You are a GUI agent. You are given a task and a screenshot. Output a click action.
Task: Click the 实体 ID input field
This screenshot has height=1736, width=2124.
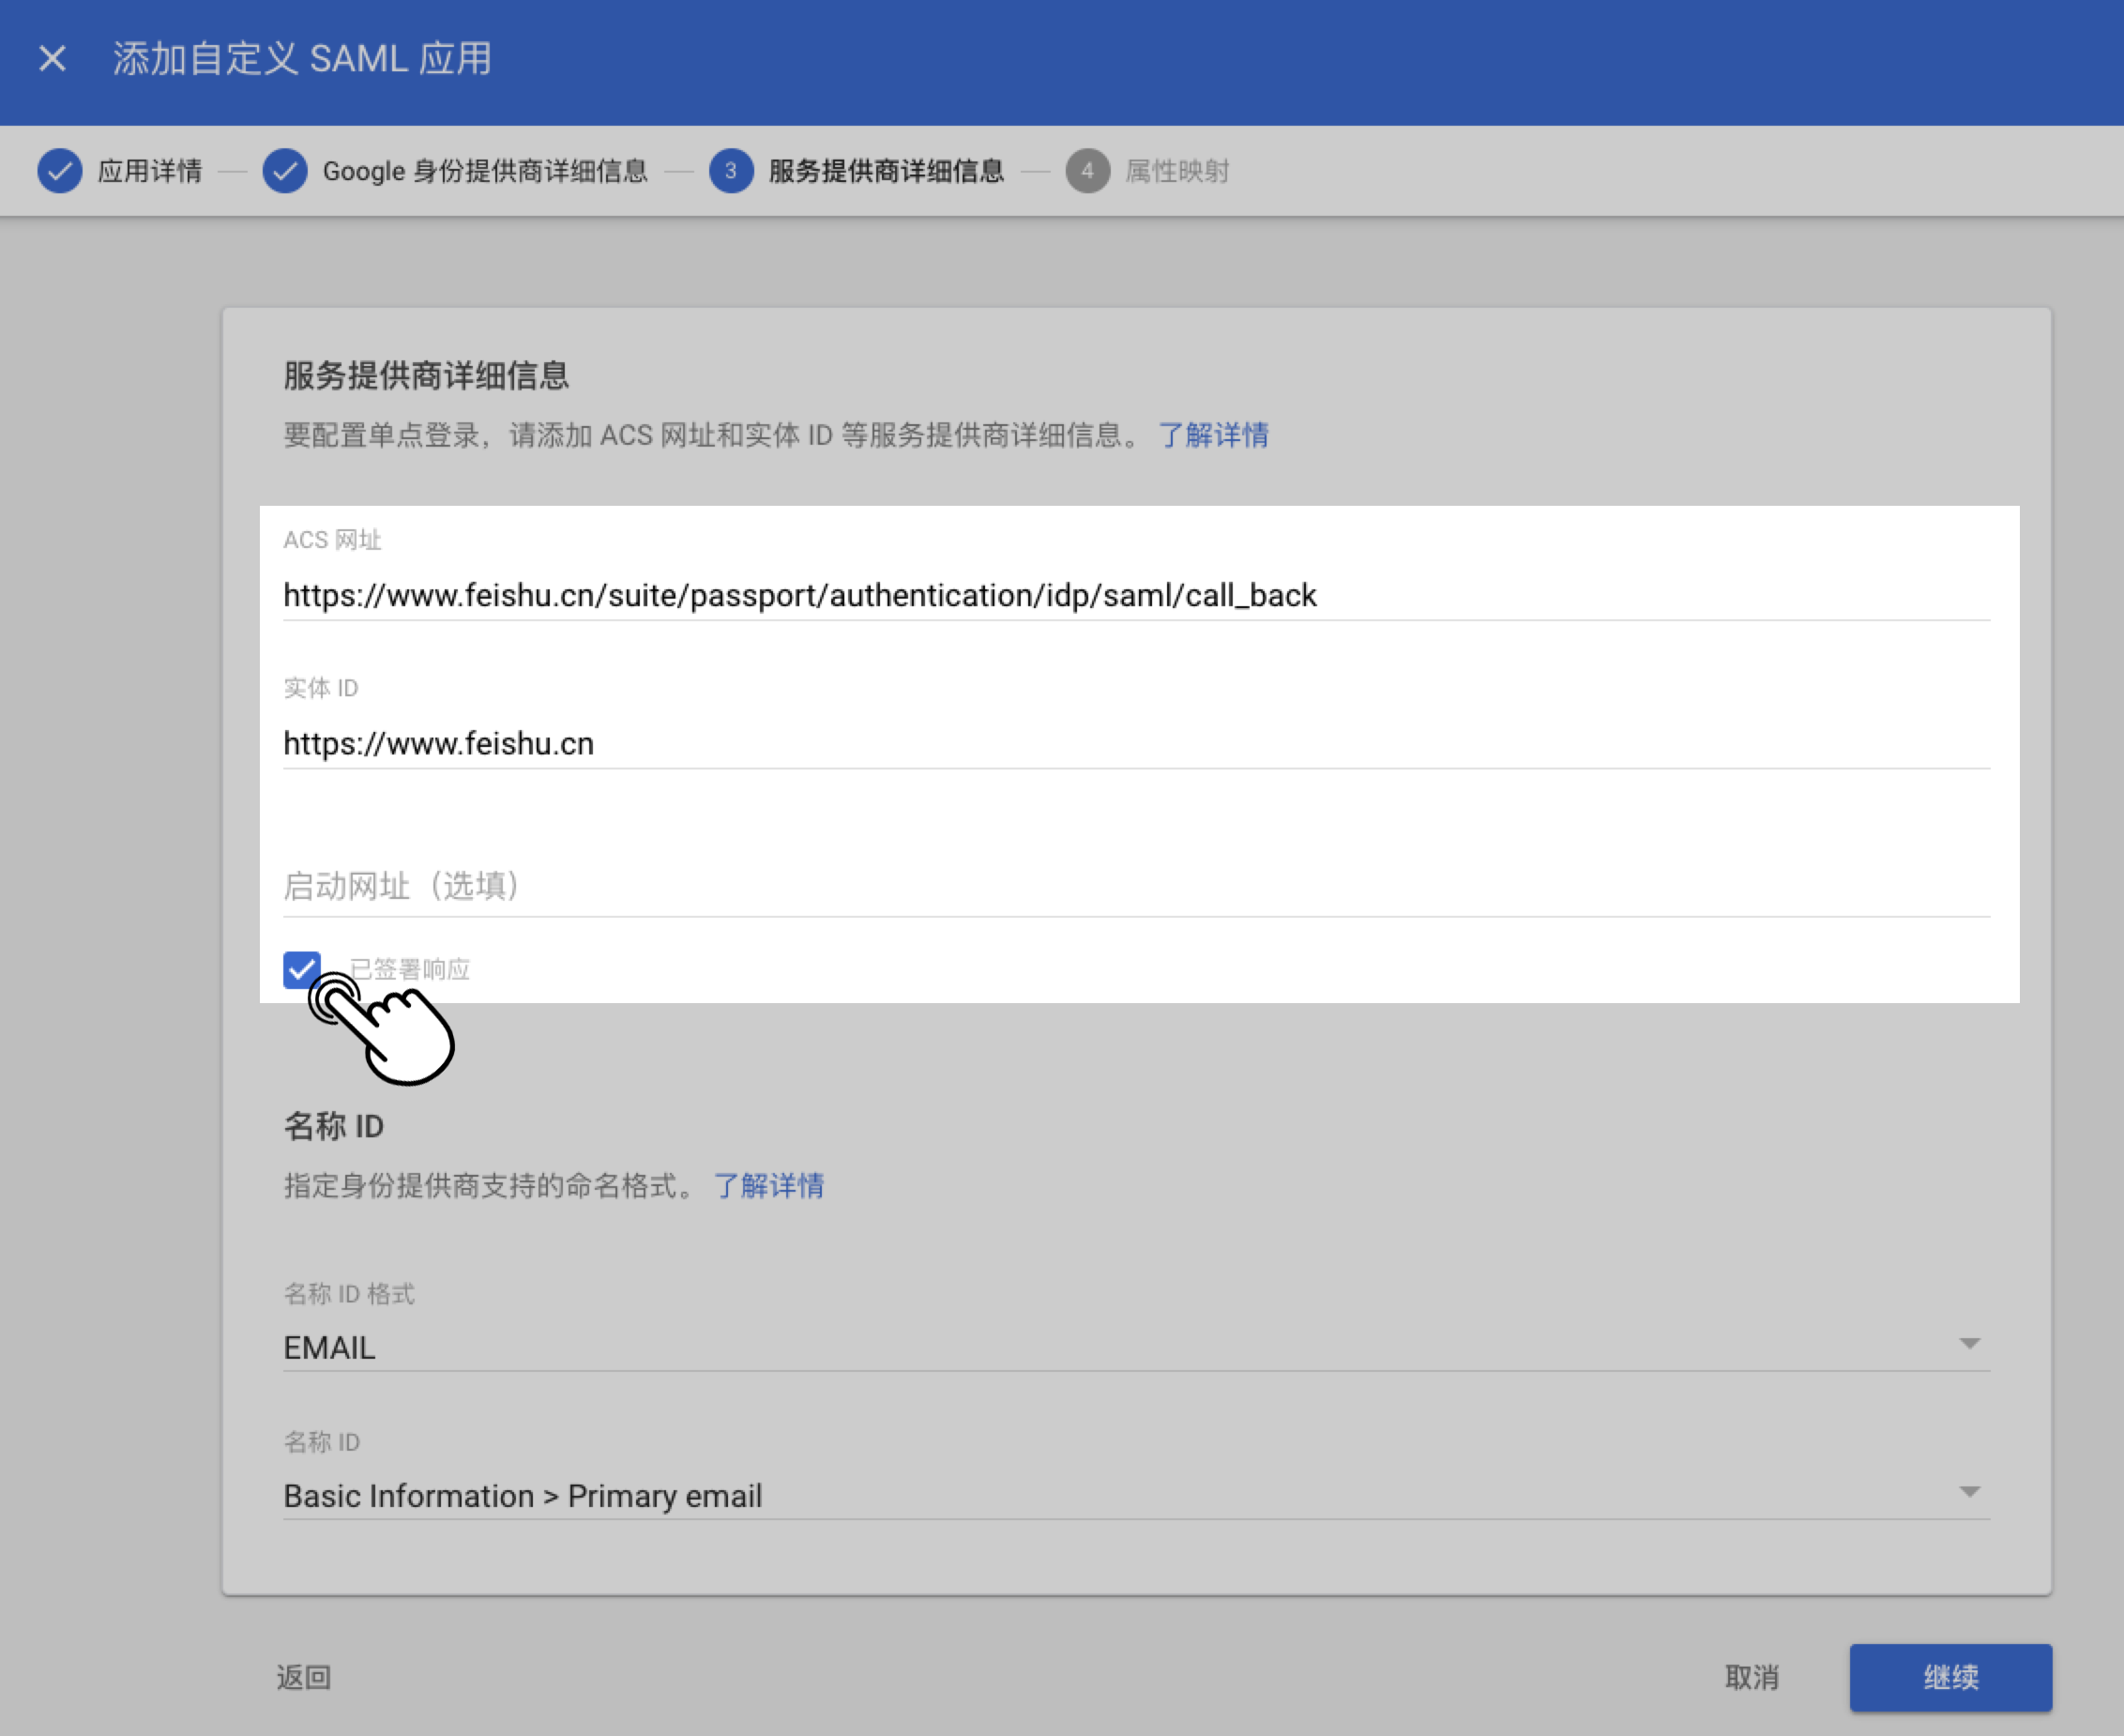coord(1136,743)
